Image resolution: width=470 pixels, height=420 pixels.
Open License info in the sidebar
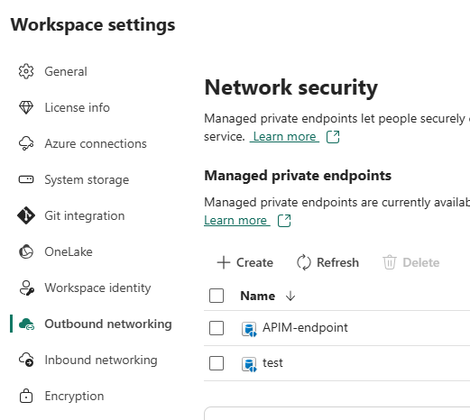tap(78, 107)
